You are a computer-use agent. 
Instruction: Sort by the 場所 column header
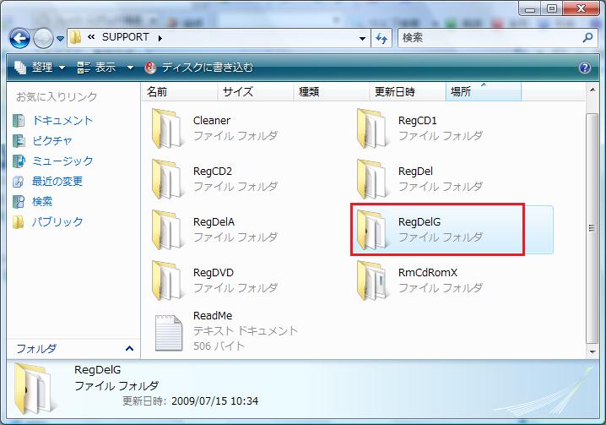tap(483, 92)
